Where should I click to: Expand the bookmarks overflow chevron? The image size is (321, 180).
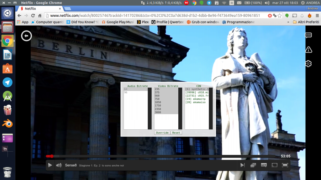point(288,22)
